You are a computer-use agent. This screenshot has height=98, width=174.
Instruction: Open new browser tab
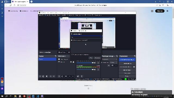32,2
